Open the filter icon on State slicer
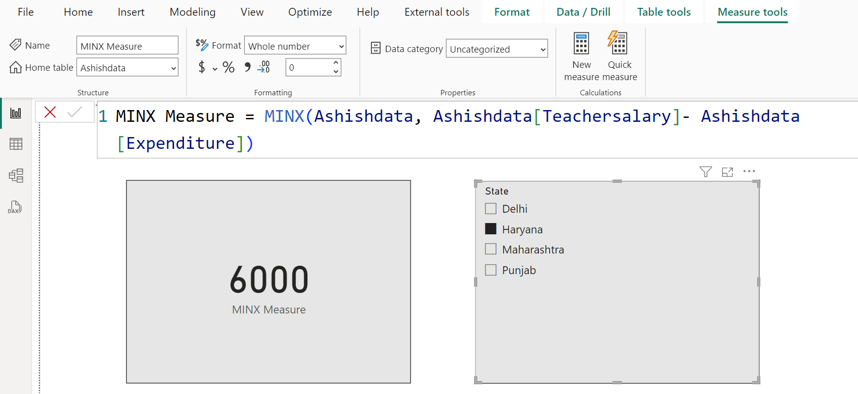This screenshot has height=394, width=858. pyautogui.click(x=706, y=171)
